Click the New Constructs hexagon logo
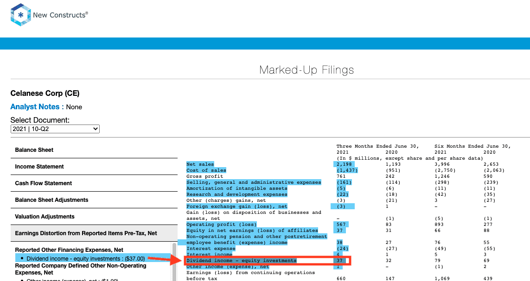The width and height of the screenshot is (530, 281). point(21,15)
